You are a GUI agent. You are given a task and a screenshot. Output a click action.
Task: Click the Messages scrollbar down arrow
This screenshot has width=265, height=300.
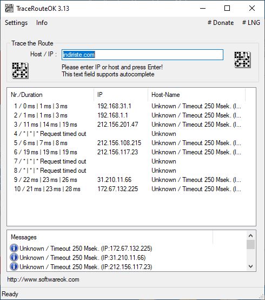pos(251,266)
